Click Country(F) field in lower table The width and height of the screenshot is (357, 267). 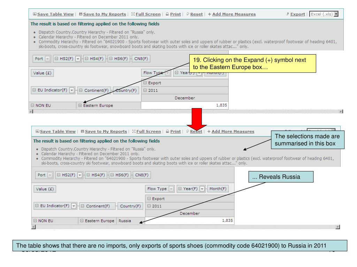[130, 206]
